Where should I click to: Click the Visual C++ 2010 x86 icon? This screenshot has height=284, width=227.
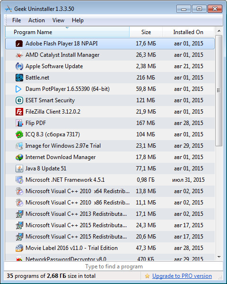[x=19, y=203]
